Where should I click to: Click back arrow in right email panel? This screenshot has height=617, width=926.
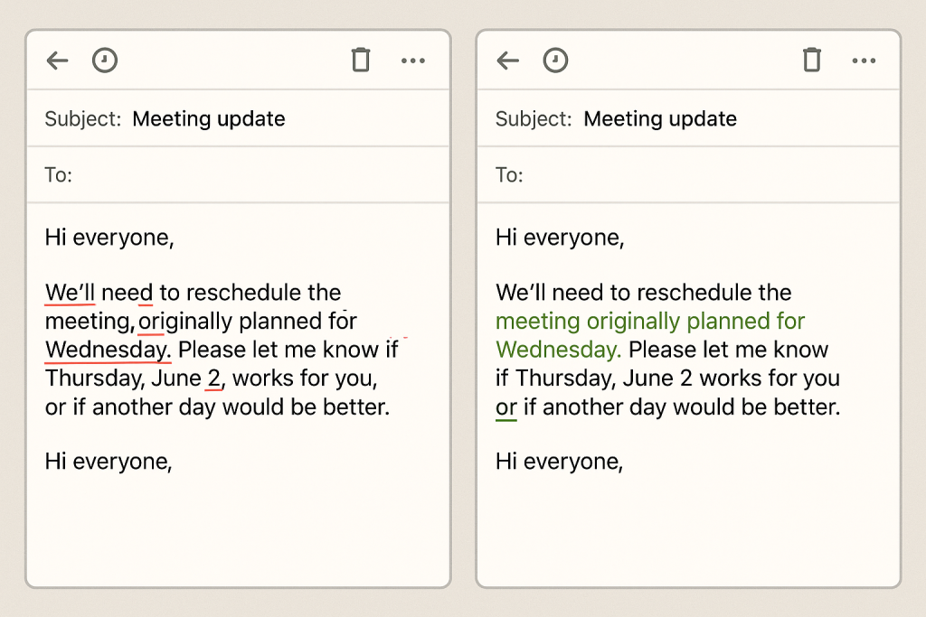tap(508, 61)
